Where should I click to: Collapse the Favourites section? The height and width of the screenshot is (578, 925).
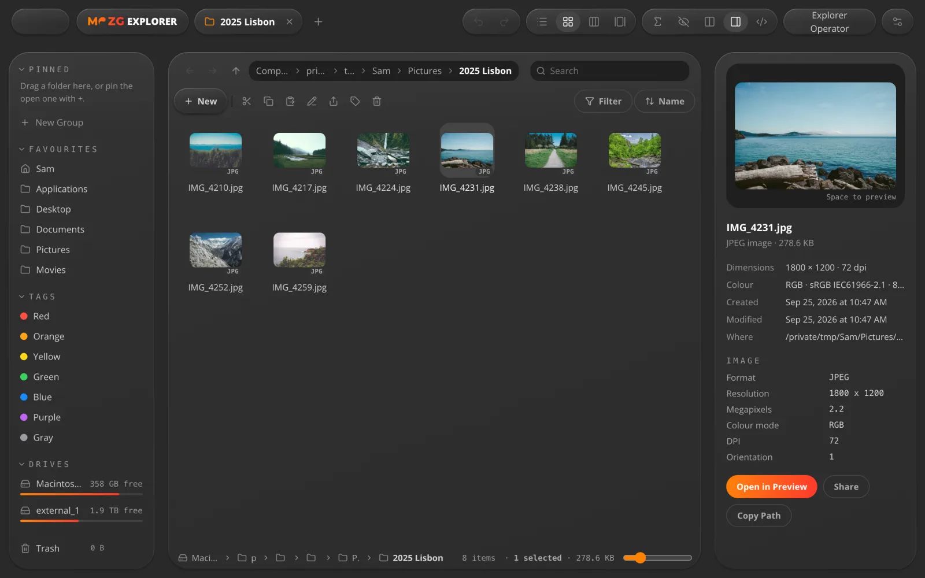click(x=58, y=149)
